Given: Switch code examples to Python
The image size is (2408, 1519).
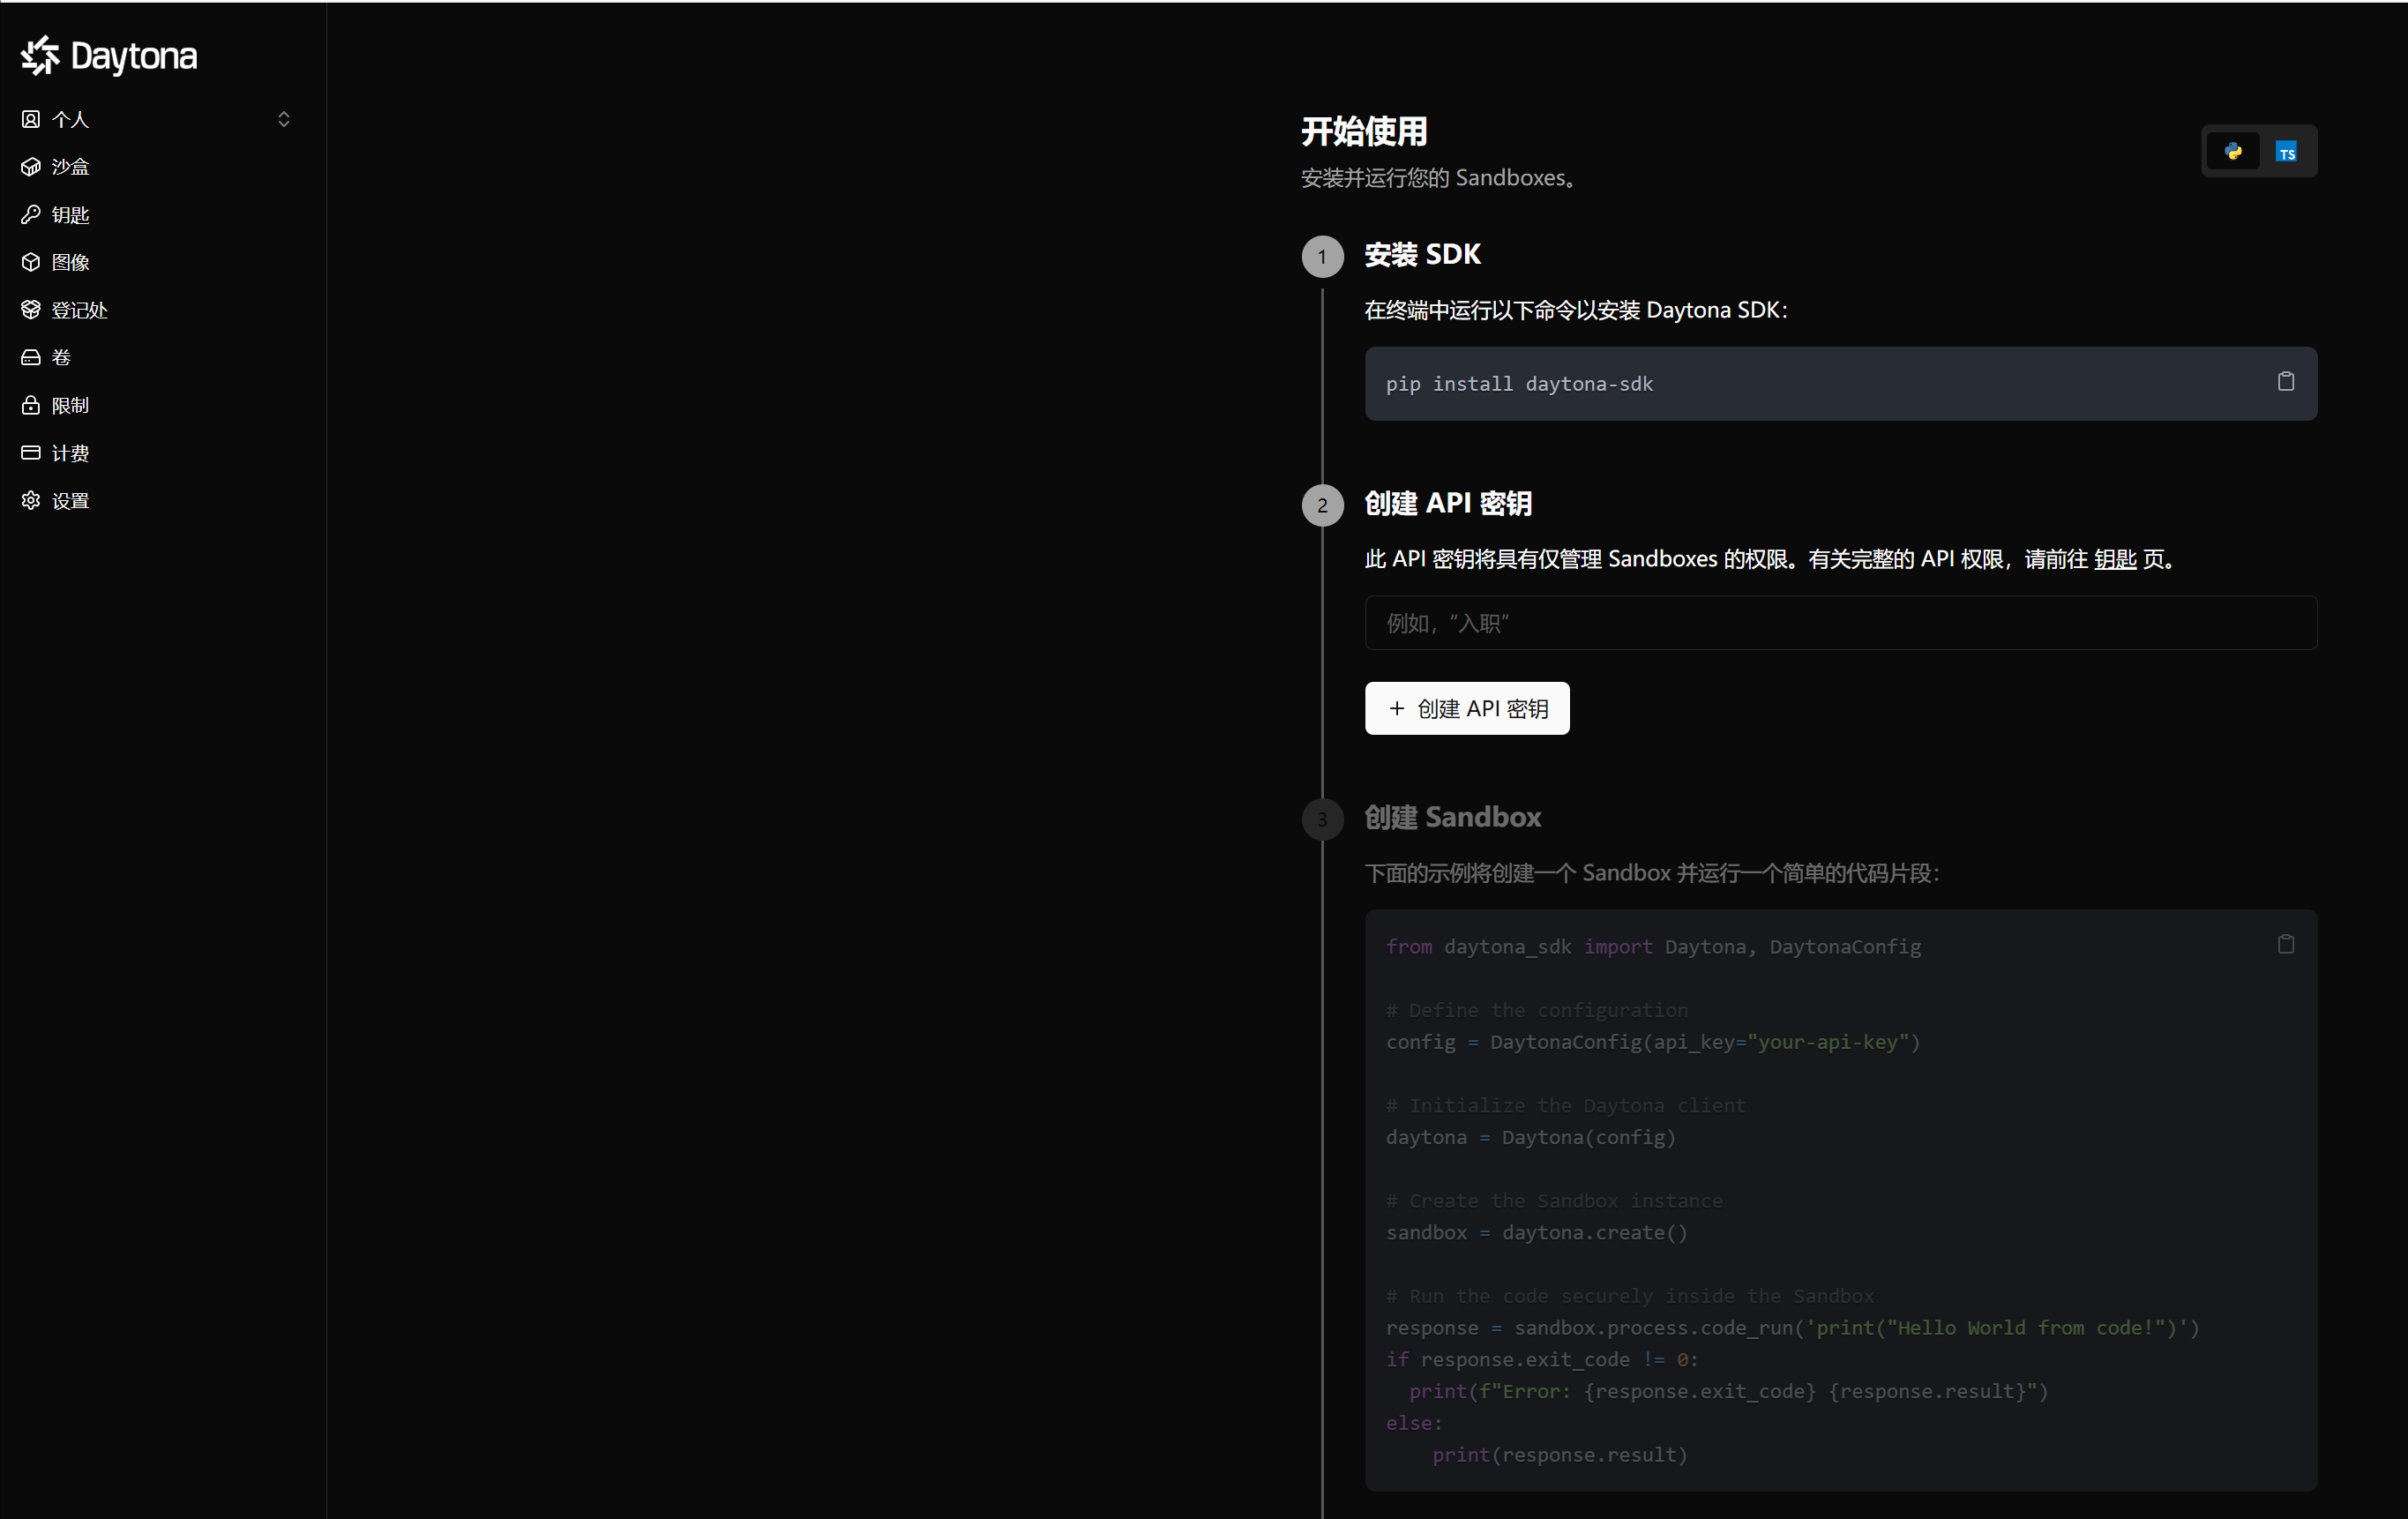Looking at the screenshot, I should [x=2233, y=151].
